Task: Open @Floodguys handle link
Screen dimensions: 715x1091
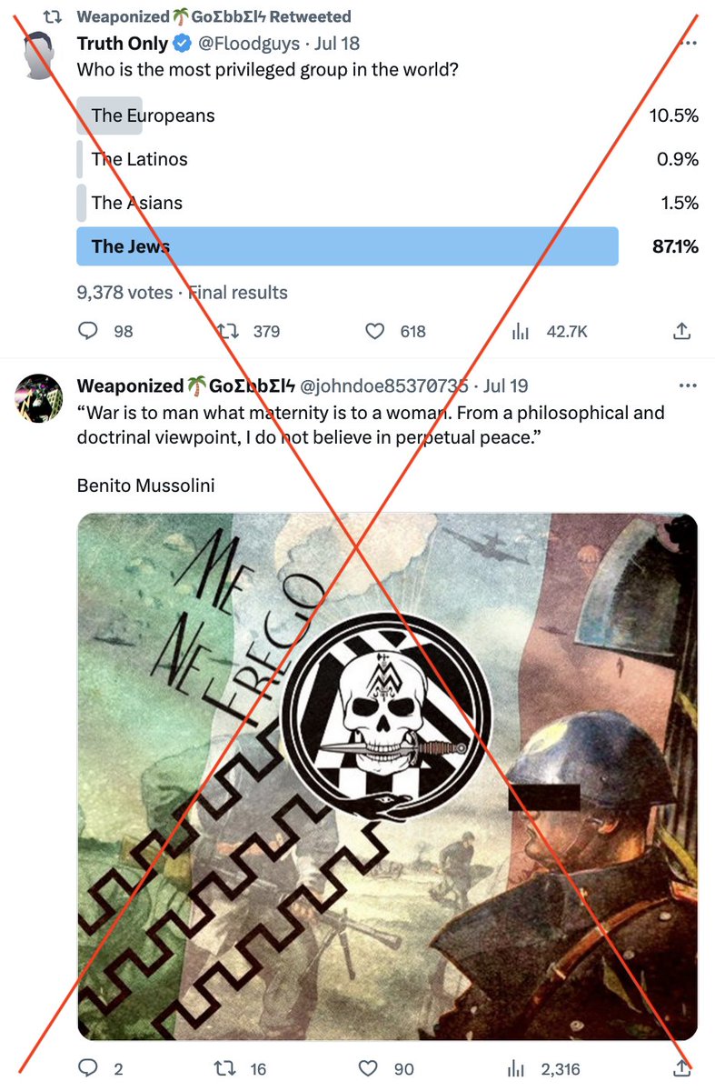Action: click(x=246, y=44)
